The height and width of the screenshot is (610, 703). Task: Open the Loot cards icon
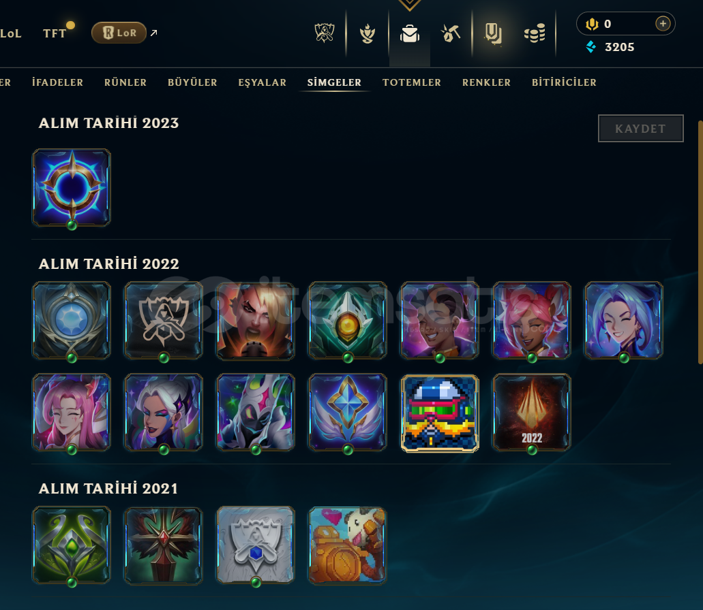[x=493, y=34]
